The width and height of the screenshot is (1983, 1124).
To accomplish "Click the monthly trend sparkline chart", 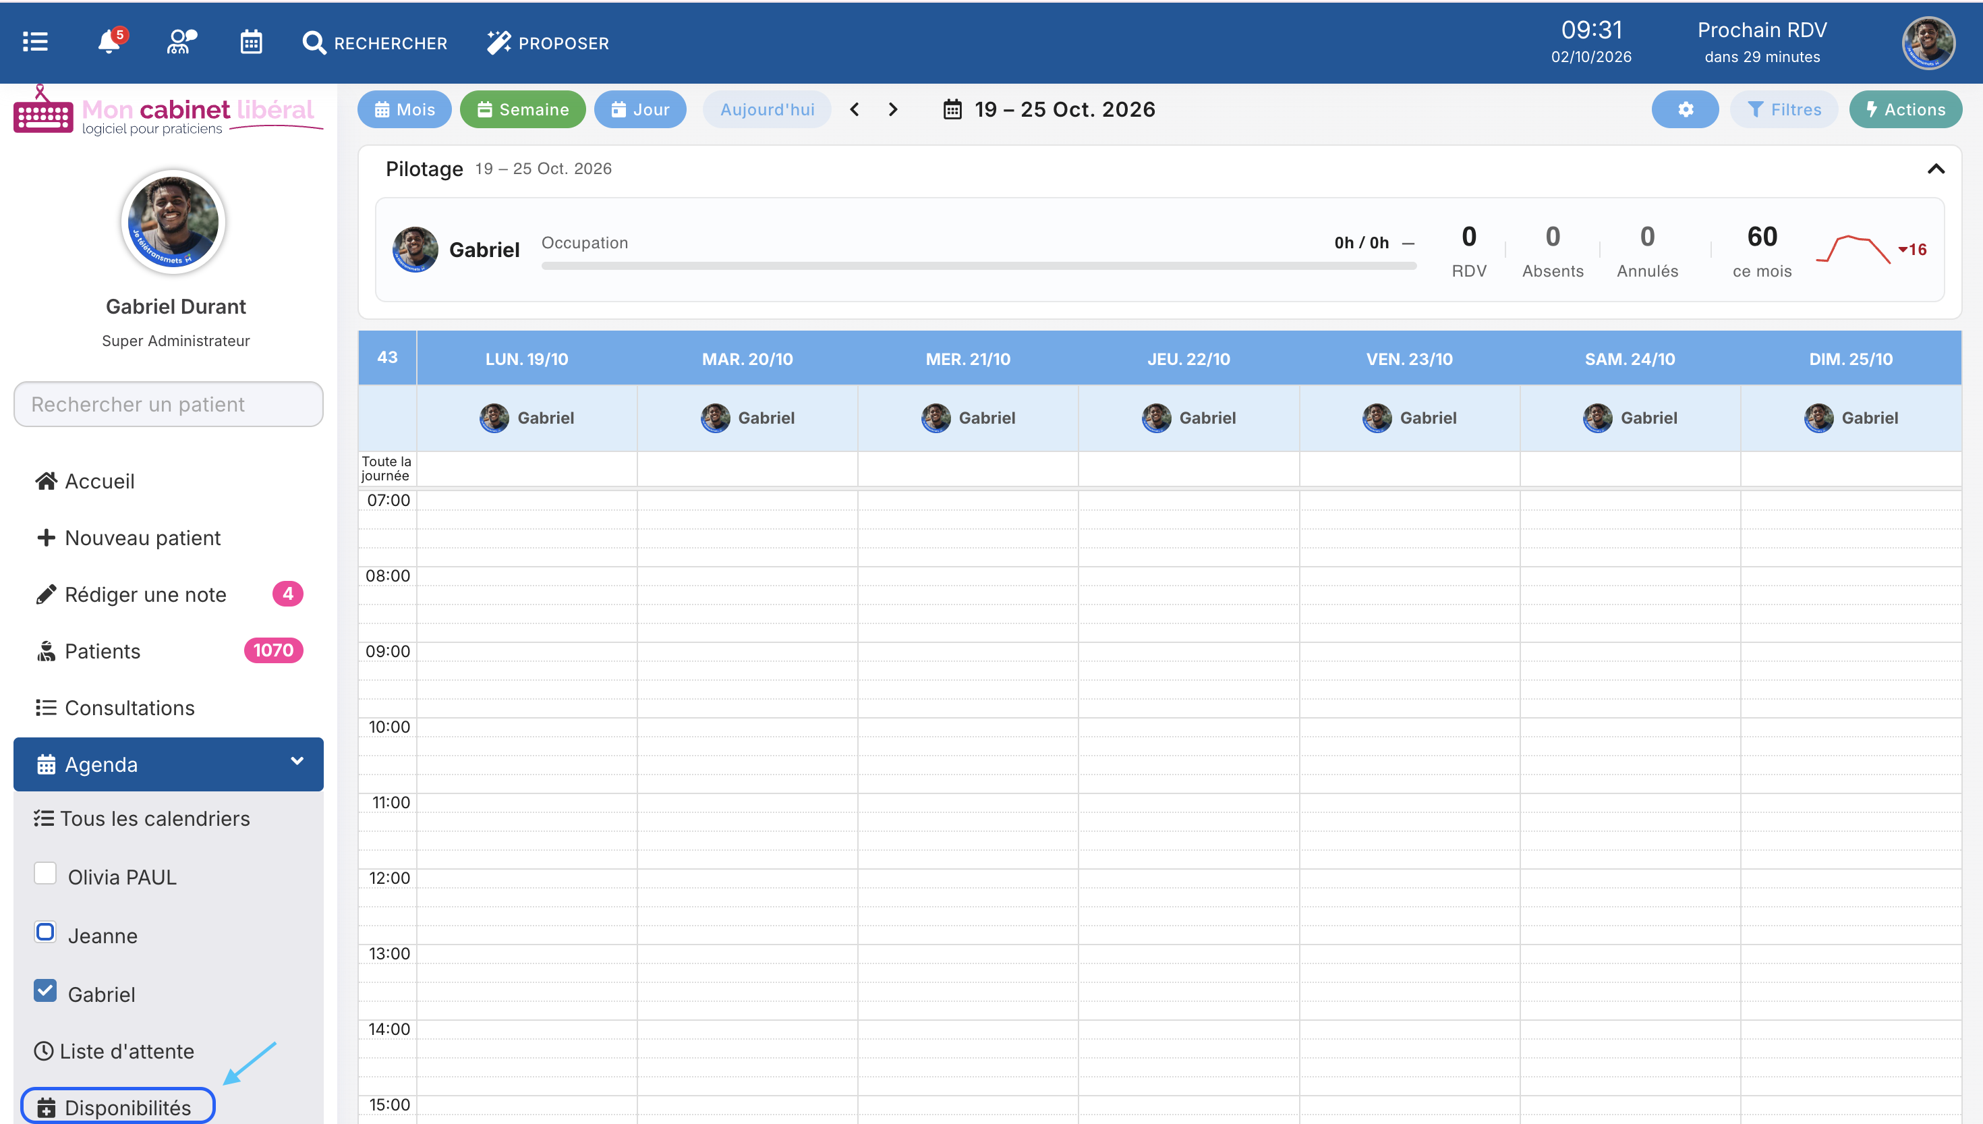I will pyautogui.click(x=1853, y=250).
